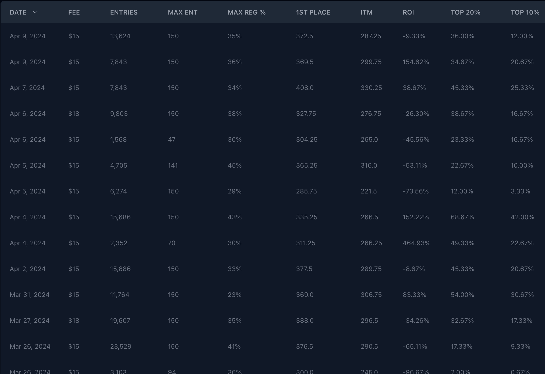Select the 13,624 entries cell
Viewport: 545px width, 374px height.
point(120,36)
